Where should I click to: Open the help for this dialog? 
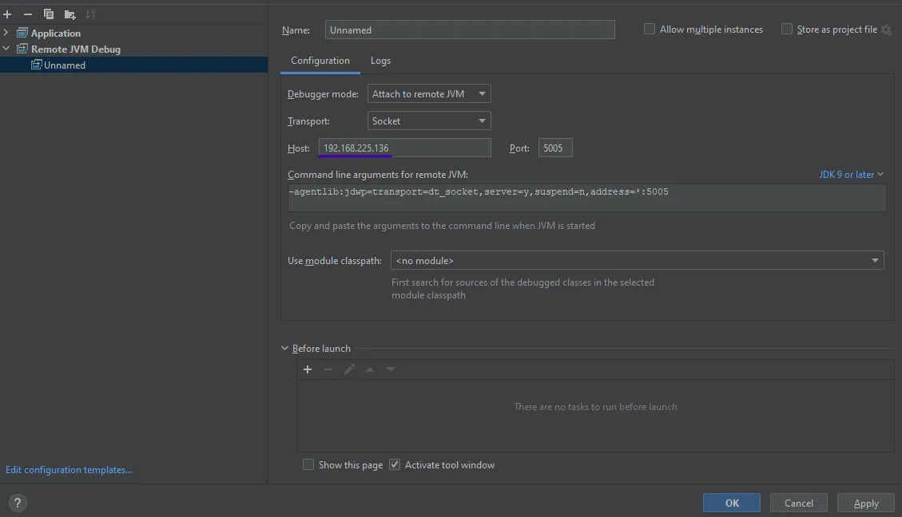click(x=17, y=503)
